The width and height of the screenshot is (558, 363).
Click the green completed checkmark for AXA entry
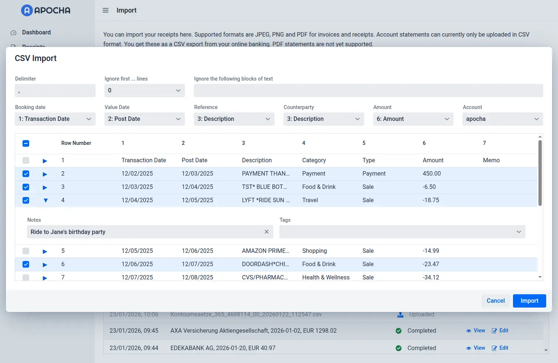click(399, 331)
